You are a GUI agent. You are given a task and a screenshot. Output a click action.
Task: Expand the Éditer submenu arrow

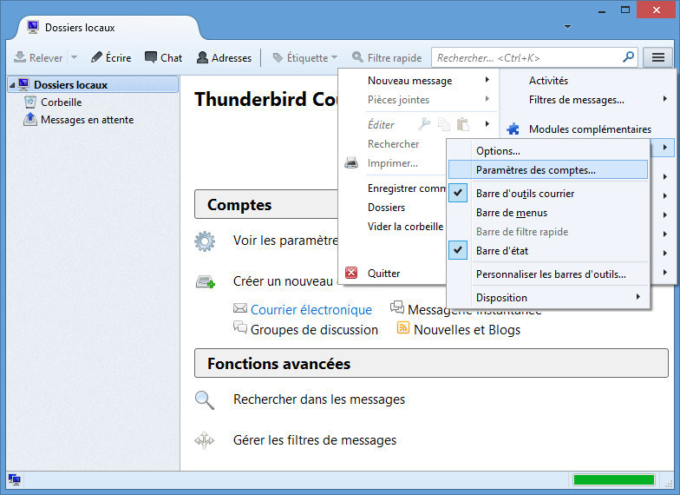(487, 124)
